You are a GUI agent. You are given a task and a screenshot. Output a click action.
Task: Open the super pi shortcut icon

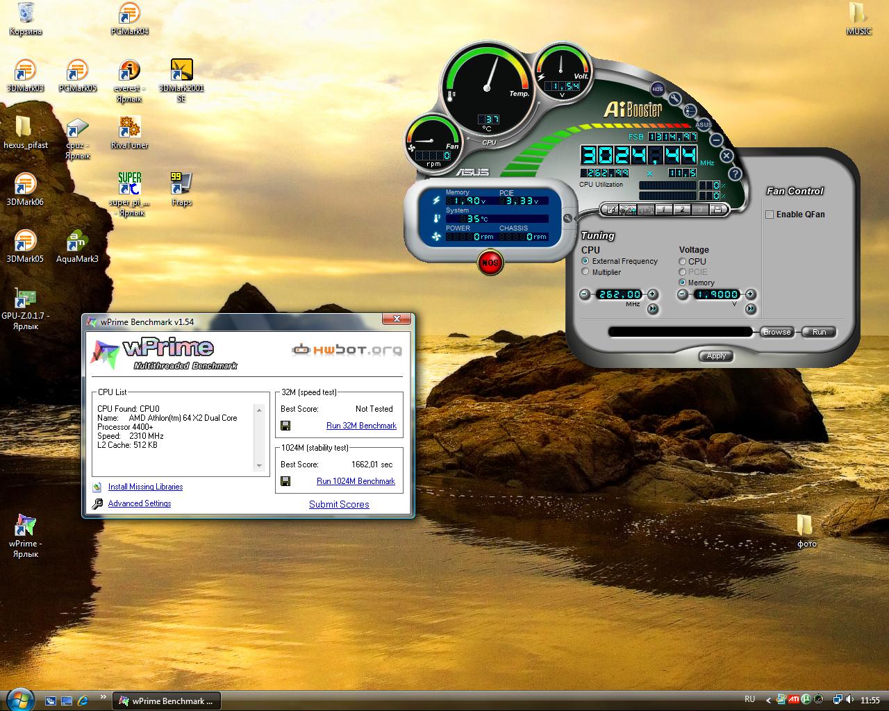[x=129, y=194]
